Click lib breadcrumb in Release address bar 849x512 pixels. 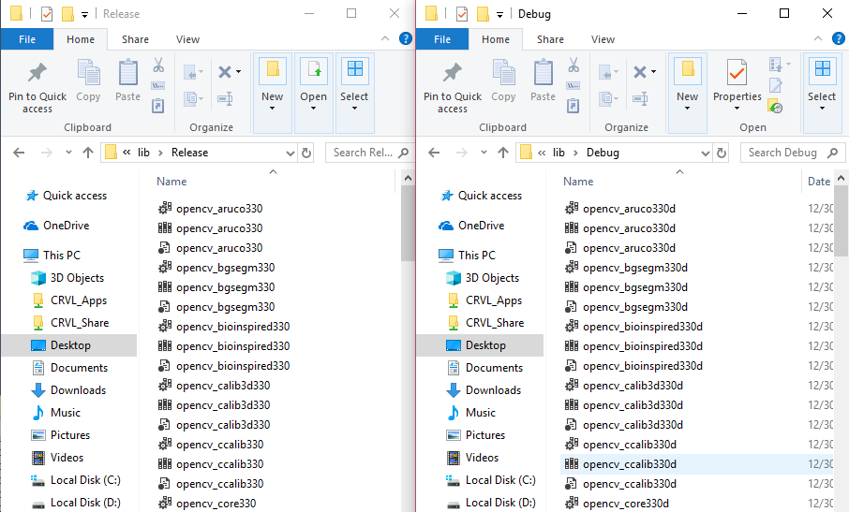pyautogui.click(x=143, y=153)
